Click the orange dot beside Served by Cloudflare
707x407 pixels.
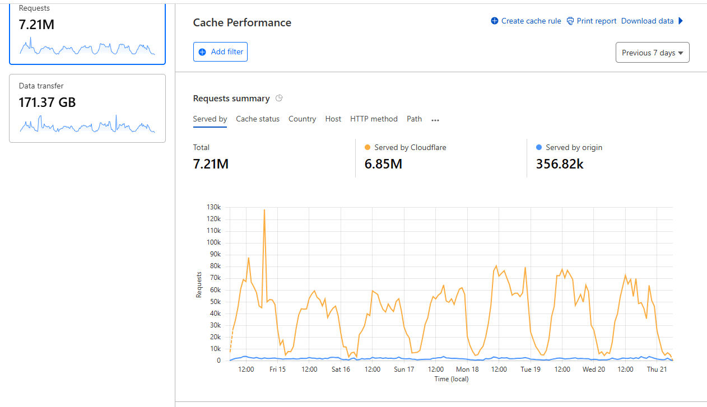[x=368, y=147]
